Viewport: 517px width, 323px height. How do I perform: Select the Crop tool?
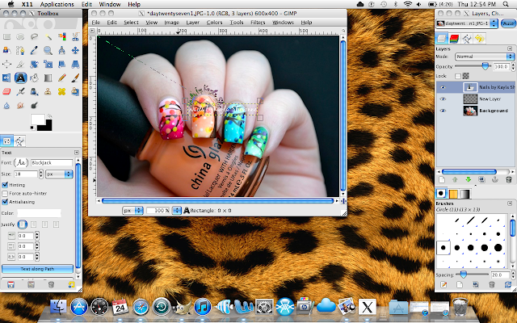20,65
